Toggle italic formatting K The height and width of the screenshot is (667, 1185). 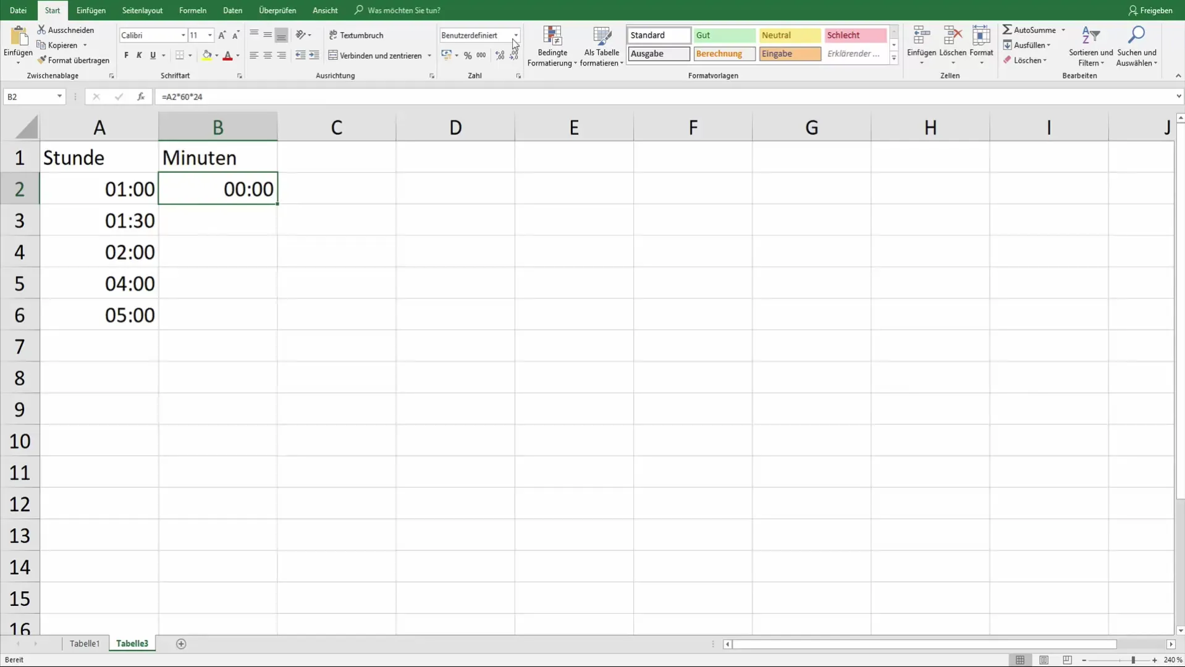[139, 55]
